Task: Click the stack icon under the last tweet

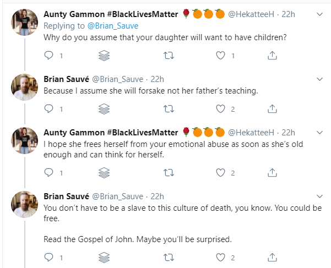Action: (104, 257)
